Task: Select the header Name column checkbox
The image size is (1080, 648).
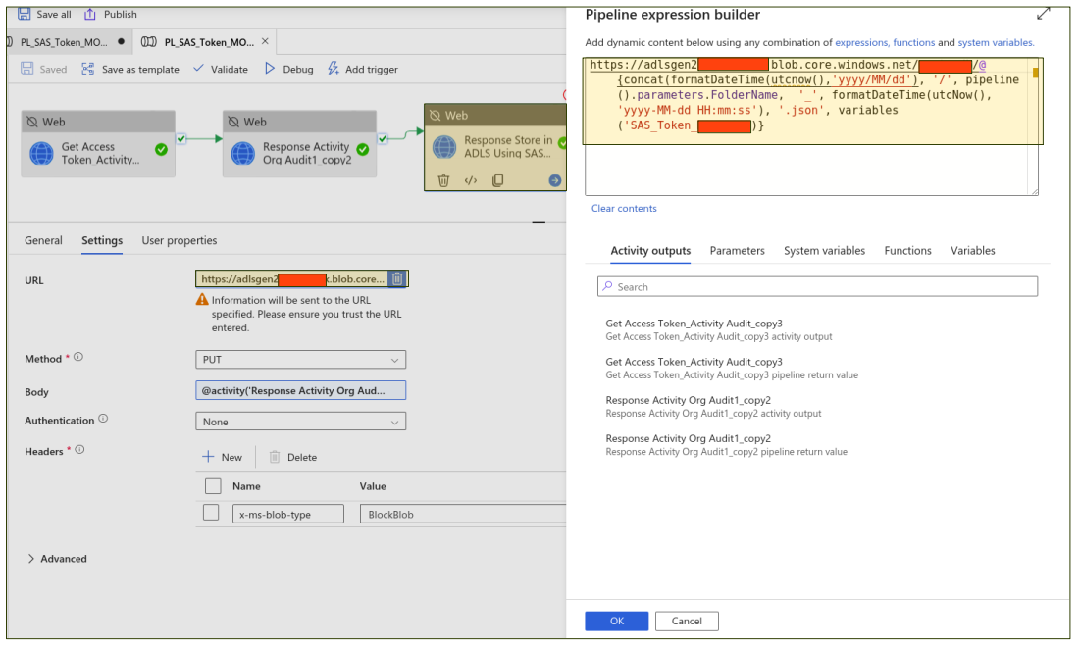Action: tap(215, 486)
